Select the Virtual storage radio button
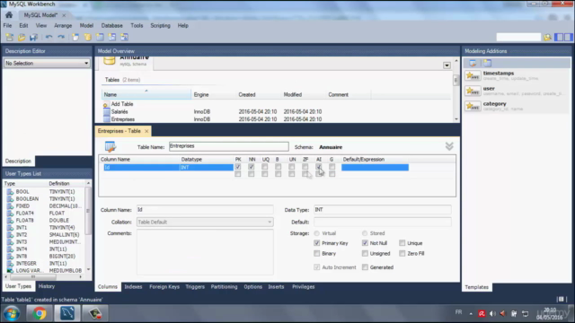The height and width of the screenshot is (323, 575). click(x=317, y=233)
